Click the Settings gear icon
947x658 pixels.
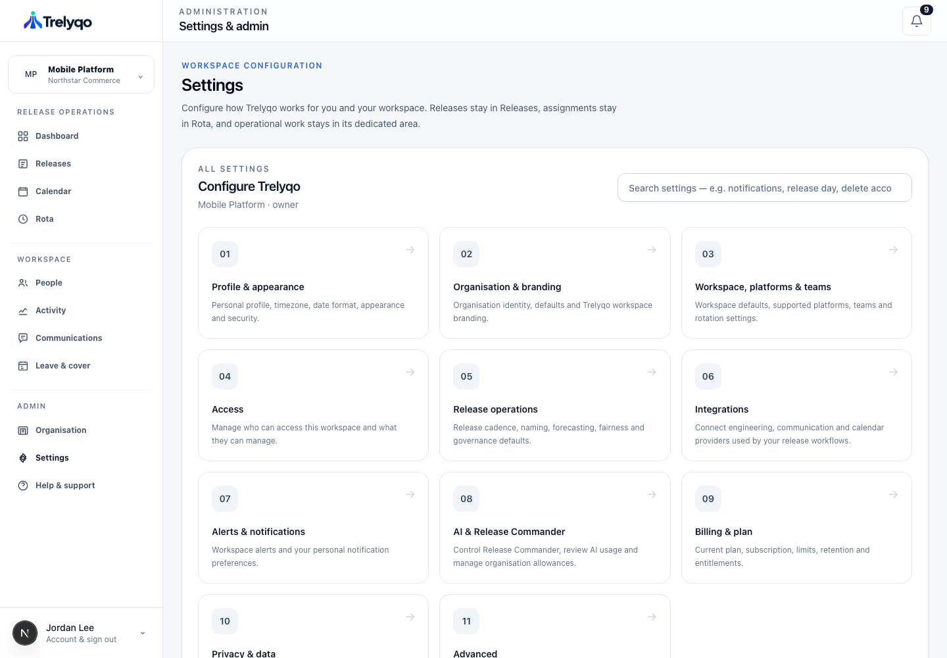23,458
